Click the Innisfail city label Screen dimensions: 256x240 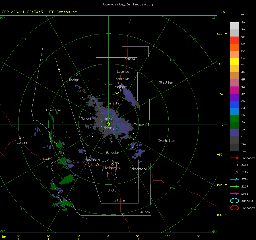[115, 103]
